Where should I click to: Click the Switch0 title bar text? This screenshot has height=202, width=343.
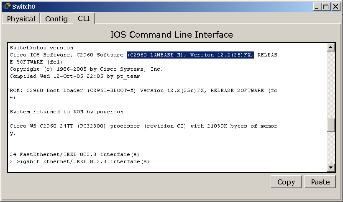(23, 7)
